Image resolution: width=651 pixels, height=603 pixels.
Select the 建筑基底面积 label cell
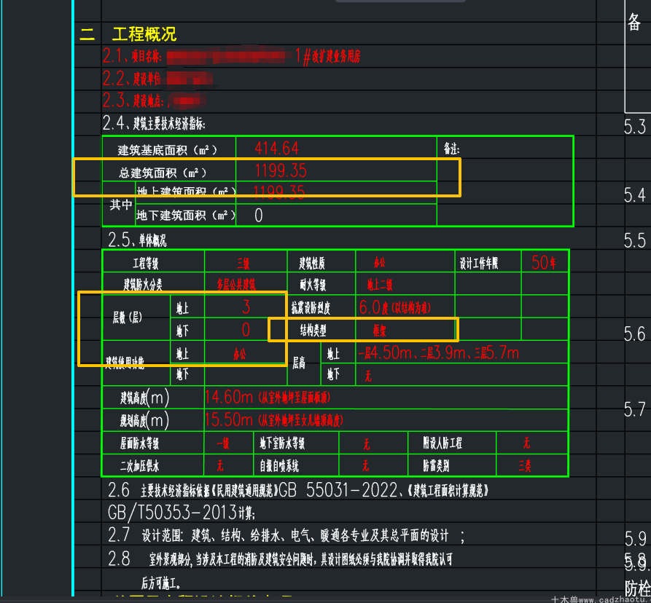[169, 148]
